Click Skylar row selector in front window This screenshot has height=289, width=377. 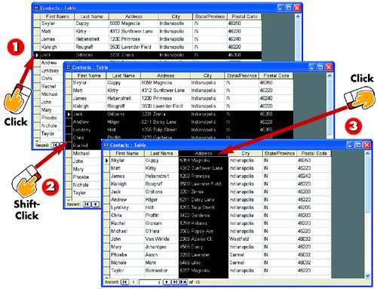[x=106, y=160]
